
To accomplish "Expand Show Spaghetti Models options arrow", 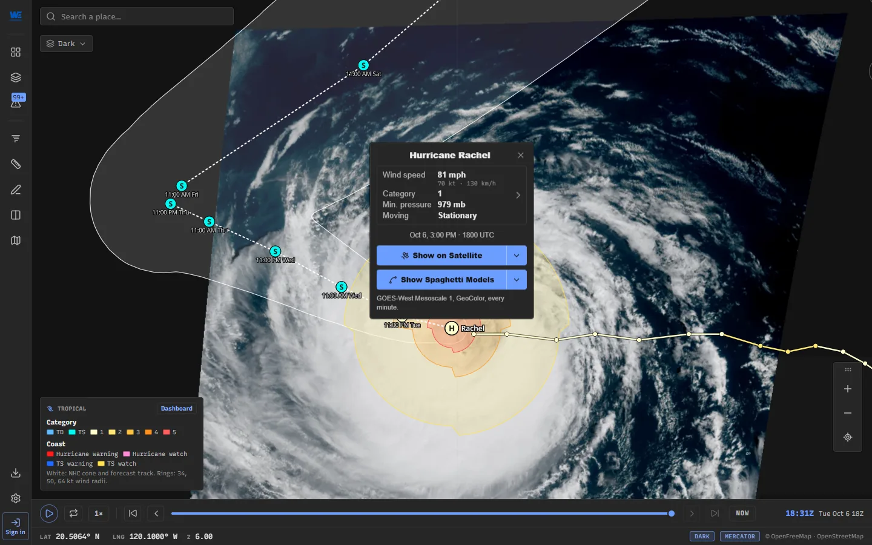I will click(517, 280).
